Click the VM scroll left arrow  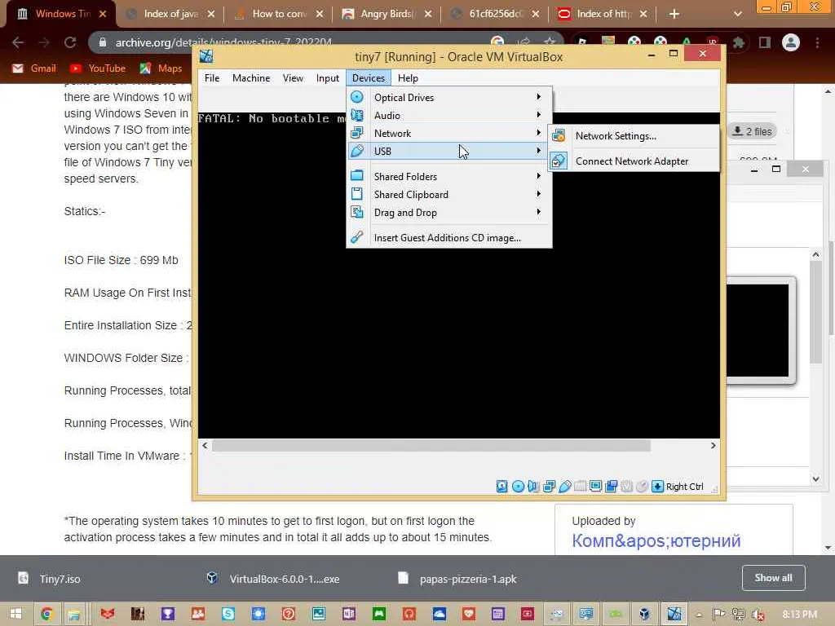click(x=205, y=445)
